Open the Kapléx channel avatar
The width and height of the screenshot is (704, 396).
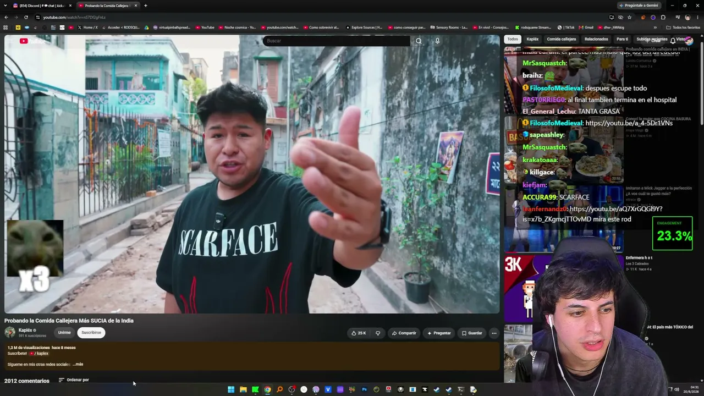(10, 332)
